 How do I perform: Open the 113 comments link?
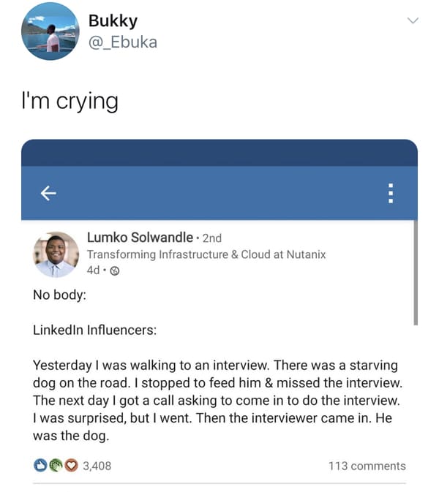coord(367,466)
